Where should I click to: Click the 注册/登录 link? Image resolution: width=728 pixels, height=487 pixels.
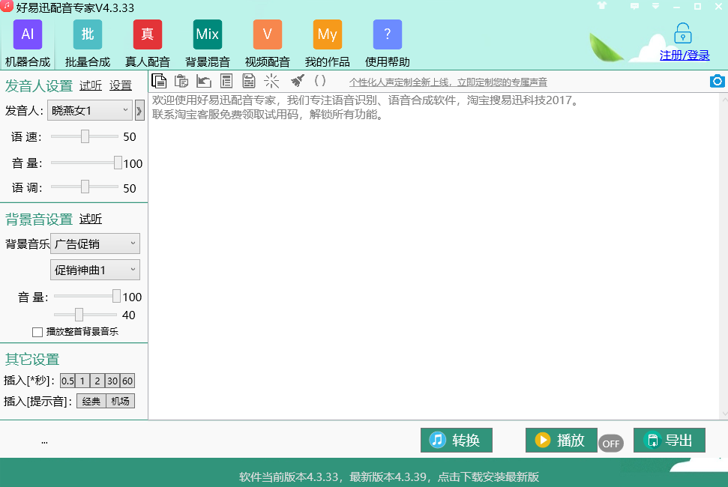685,55
